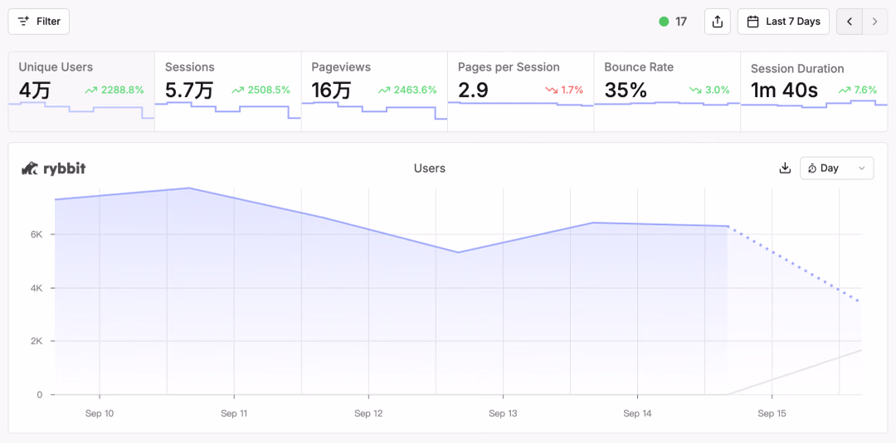Image resolution: width=896 pixels, height=443 pixels.
Task: Select the Bounce Rate metric card
Action: tap(667, 91)
